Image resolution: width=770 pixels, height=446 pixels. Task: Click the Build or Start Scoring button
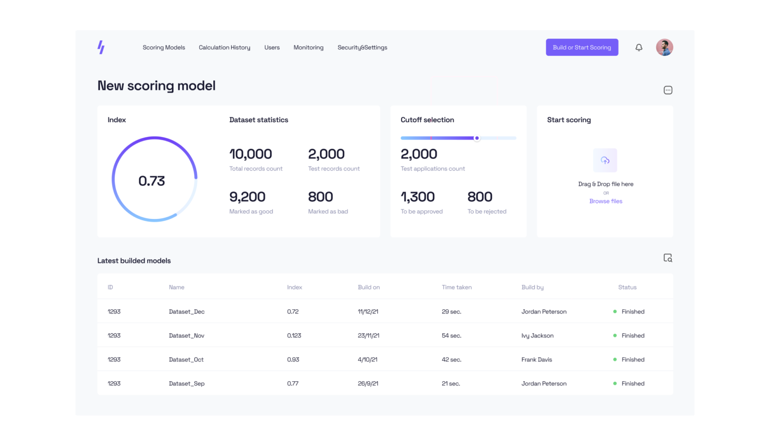(582, 47)
